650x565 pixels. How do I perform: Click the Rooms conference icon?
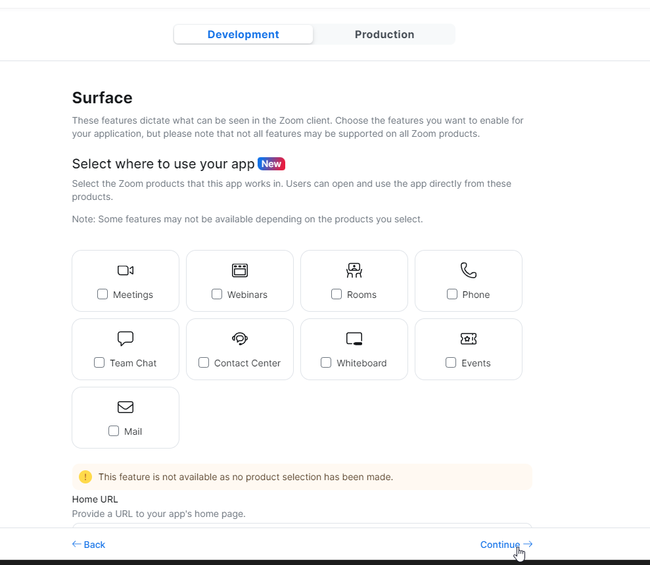pos(354,270)
